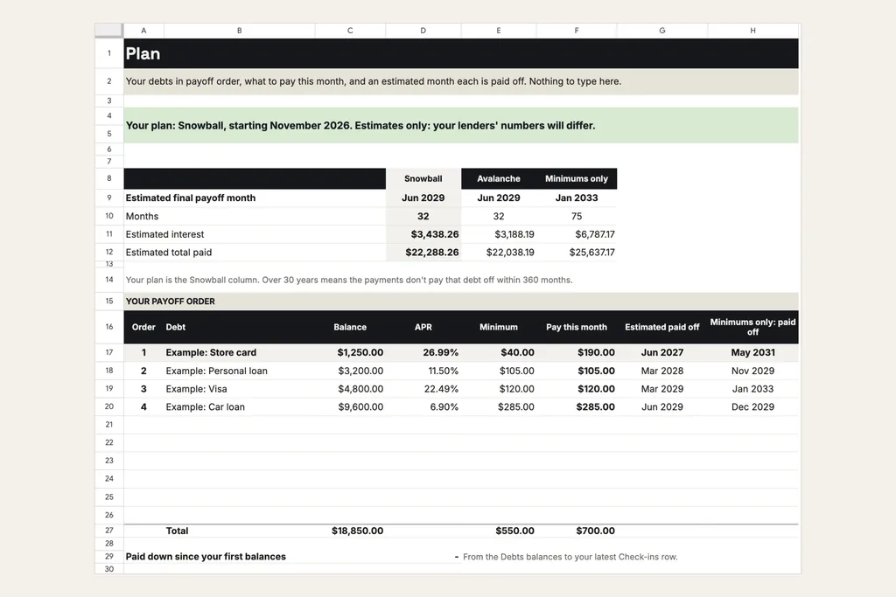The image size is (896, 597).
Task: Click 'Example: Store card' debt name
Action: point(211,353)
